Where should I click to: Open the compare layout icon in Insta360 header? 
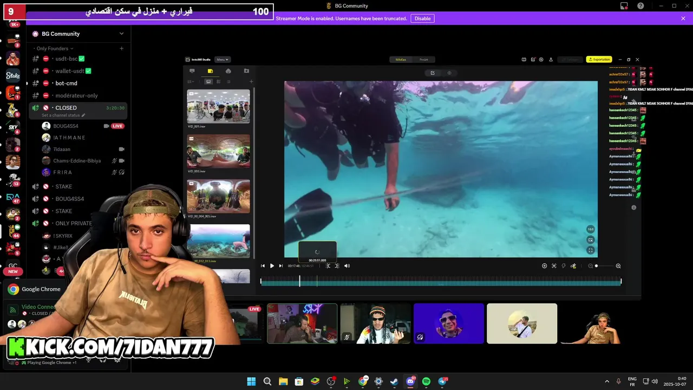point(524,60)
